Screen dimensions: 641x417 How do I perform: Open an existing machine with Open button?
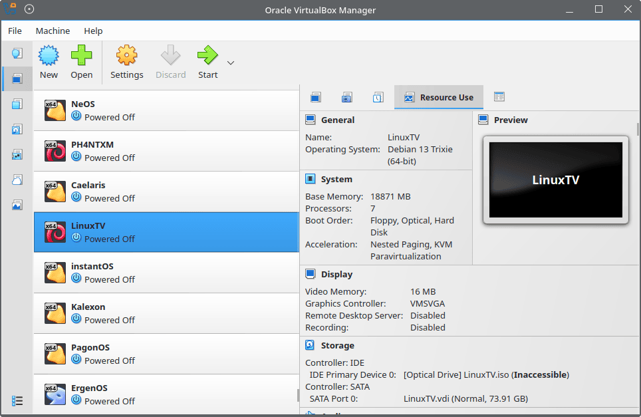[x=81, y=62]
